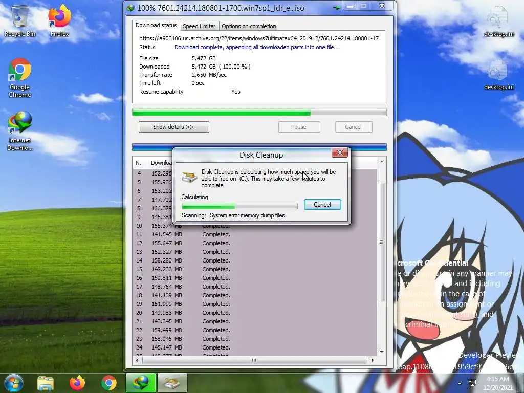The width and height of the screenshot is (524, 393).
Task: Select part row 21 with 143.045 MB
Action: pyautogui.click(x=255, y=321)
